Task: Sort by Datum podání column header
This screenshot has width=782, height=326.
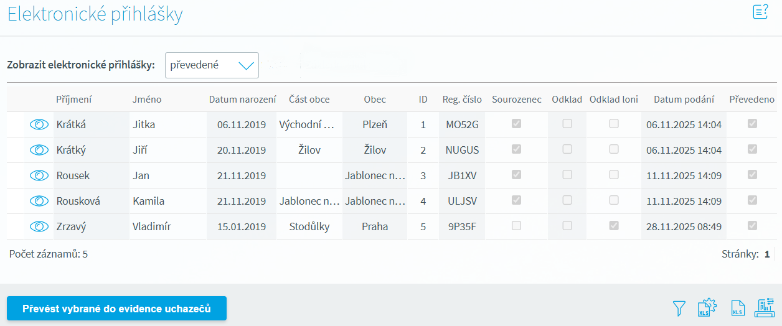Action: pyautogui.click(x=684, y=100)
